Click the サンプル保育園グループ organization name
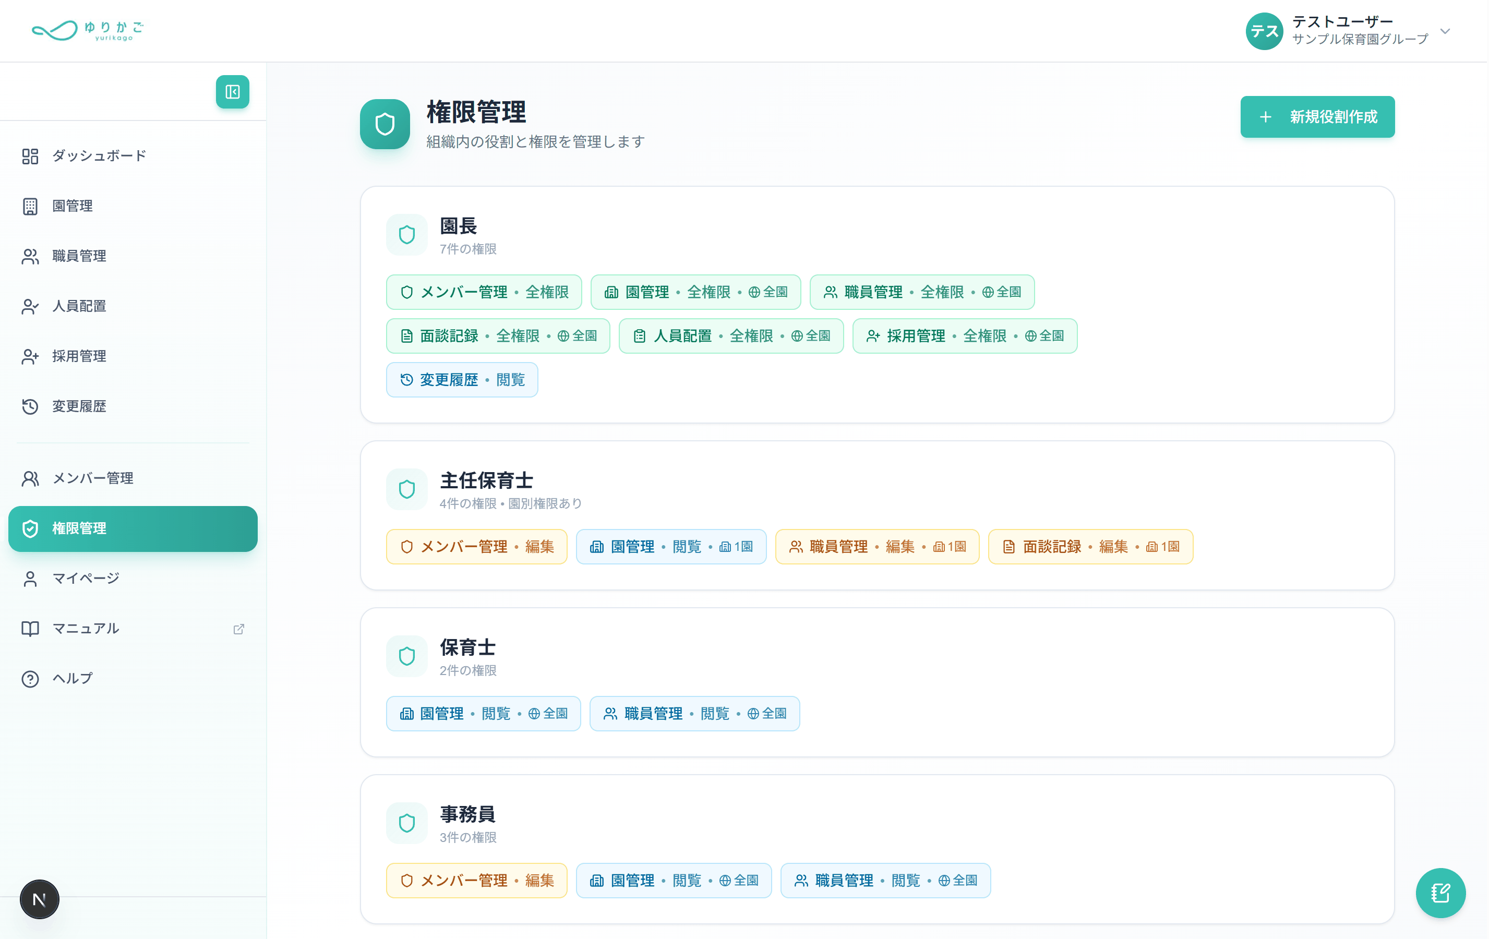The image size is (1489, 939). (x=1360, y=39)
